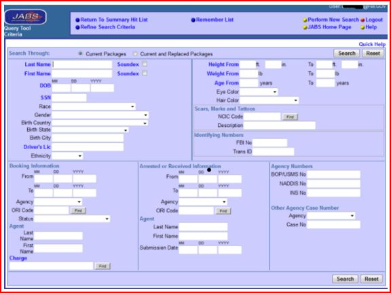Click the Driver's Lic input field
The image size is (391, 293).
pyautogui.click(x=88, y=147)
